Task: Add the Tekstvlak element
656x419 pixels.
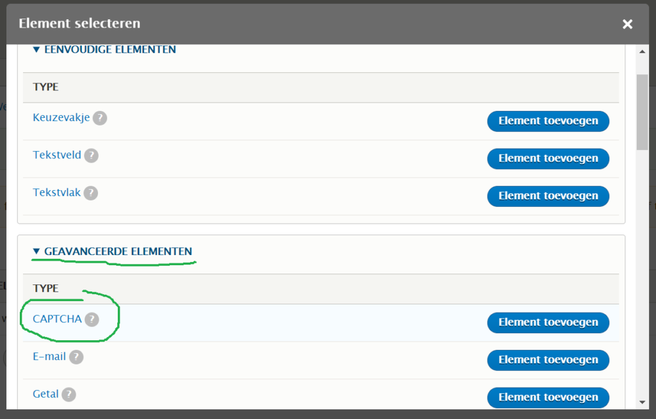Action: pyautogui.click(x=548, y=196)
